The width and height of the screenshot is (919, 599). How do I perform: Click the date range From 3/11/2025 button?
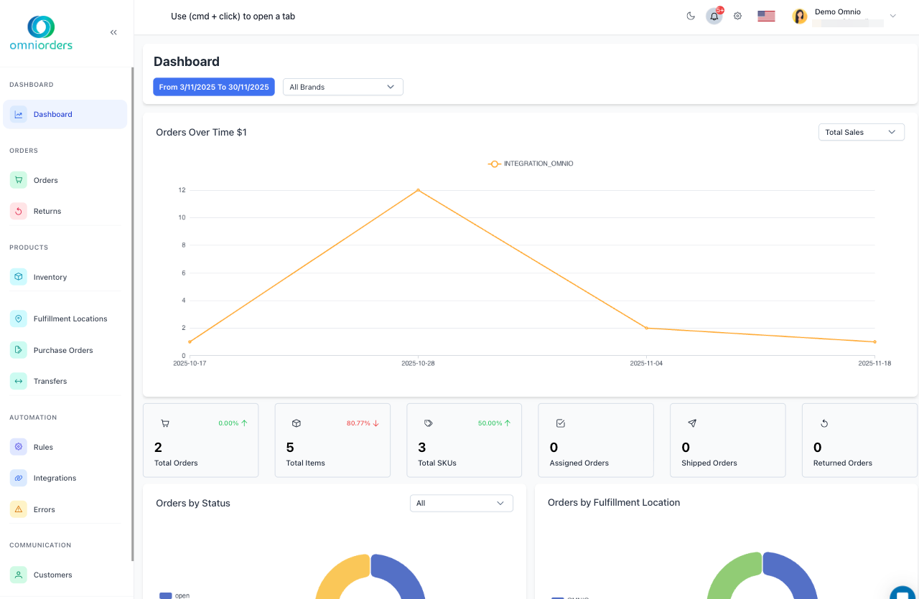[213, 87]
